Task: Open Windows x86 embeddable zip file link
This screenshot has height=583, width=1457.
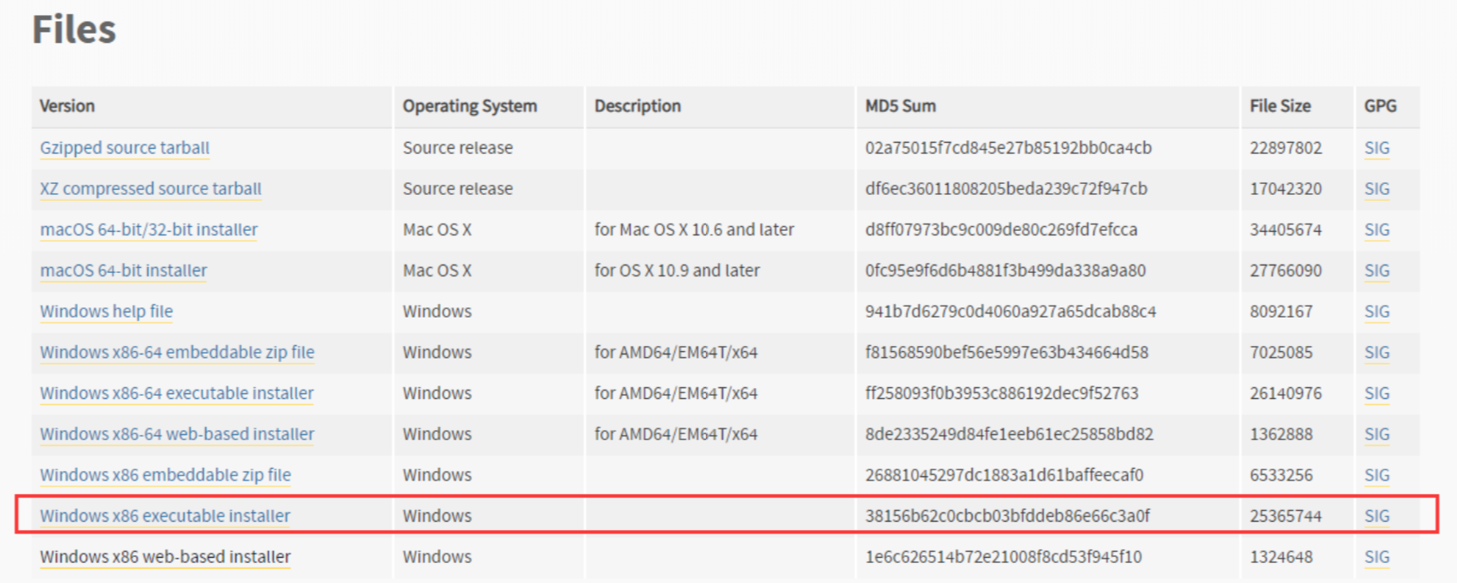Action: pos(166,475)
